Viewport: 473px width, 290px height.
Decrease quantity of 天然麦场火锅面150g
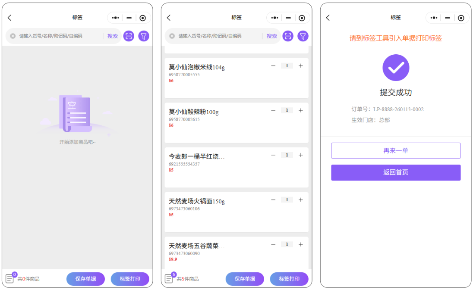pos(273,200)
